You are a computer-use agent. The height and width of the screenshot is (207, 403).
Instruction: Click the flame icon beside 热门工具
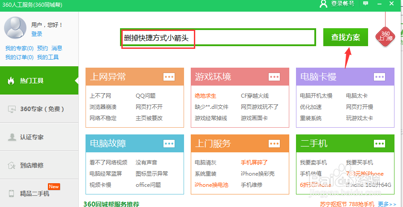(x=11, y=81)
